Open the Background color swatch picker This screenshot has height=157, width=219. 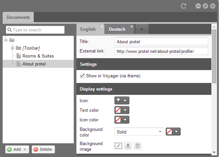[173, 132]
